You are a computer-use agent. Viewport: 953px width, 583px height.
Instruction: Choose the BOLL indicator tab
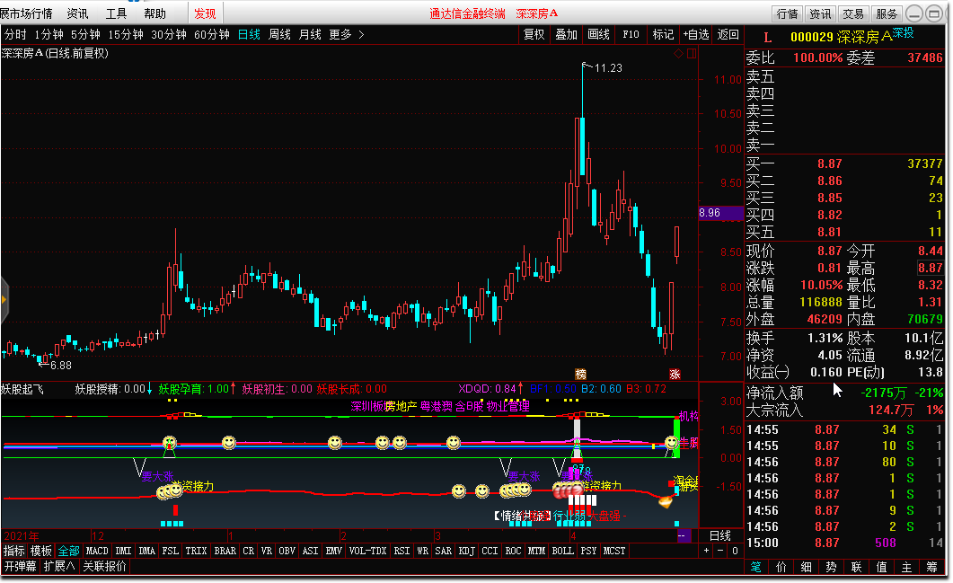point(562,551)
